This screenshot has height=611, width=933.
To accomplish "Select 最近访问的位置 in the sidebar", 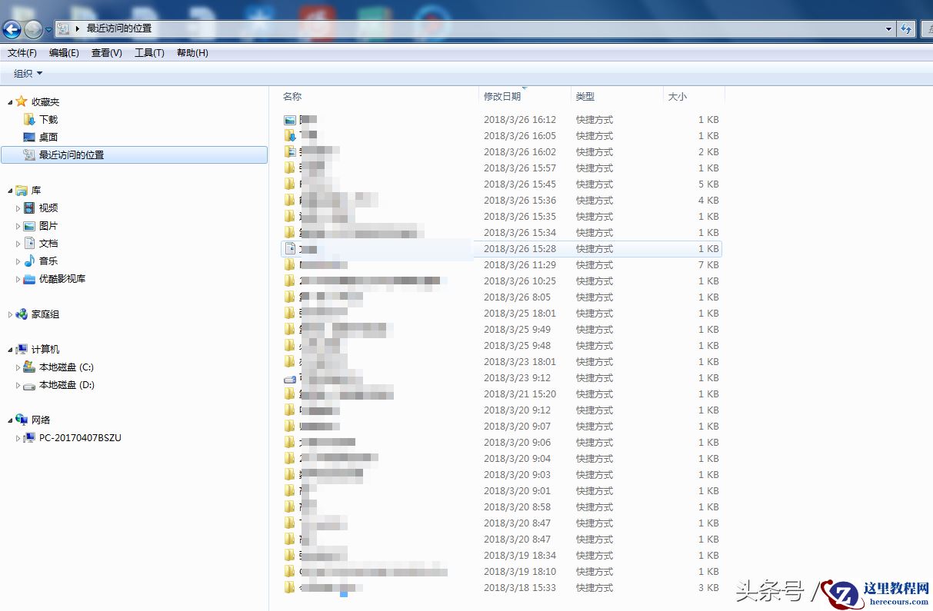I will (x=135, y=154).
